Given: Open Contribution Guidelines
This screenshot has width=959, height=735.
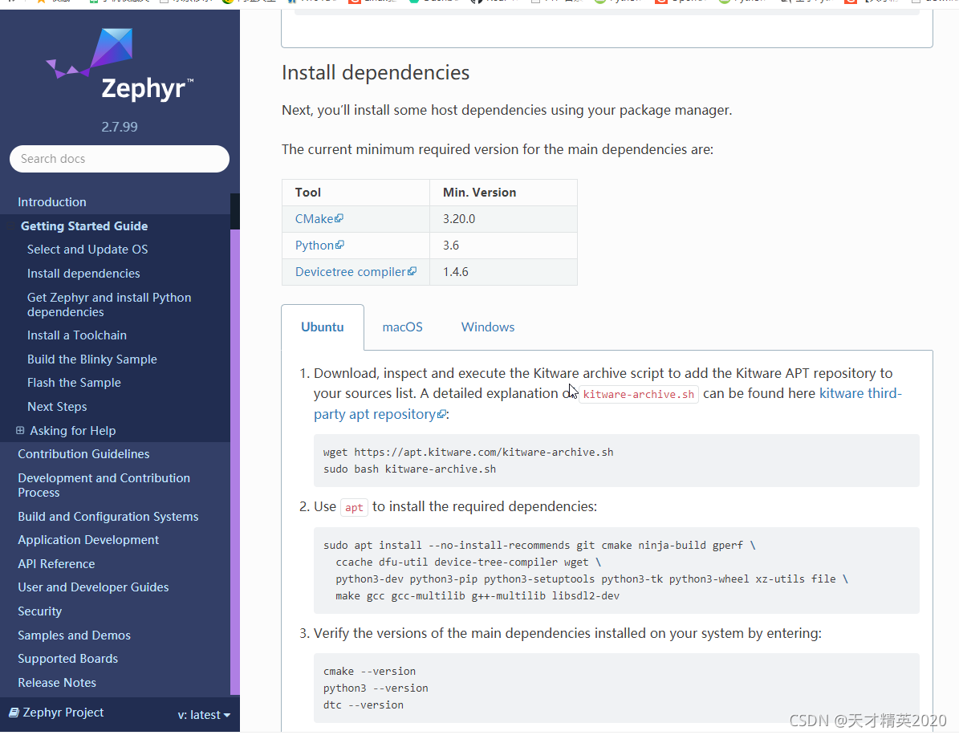Looking at the screenshot, I should tap(83, 453).
